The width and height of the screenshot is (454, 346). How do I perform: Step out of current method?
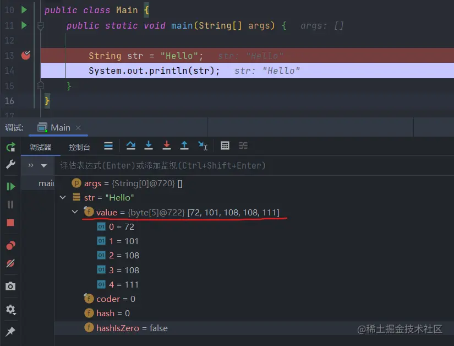pyautogui.click(x=184, y=145)
